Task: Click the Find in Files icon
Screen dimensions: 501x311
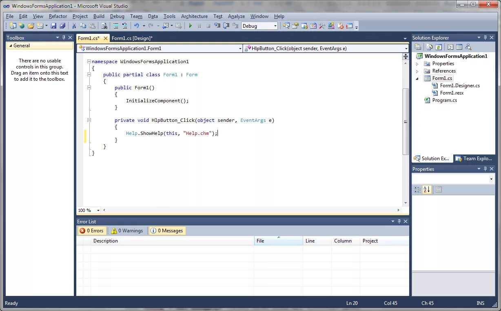Action: click(104, 26)
